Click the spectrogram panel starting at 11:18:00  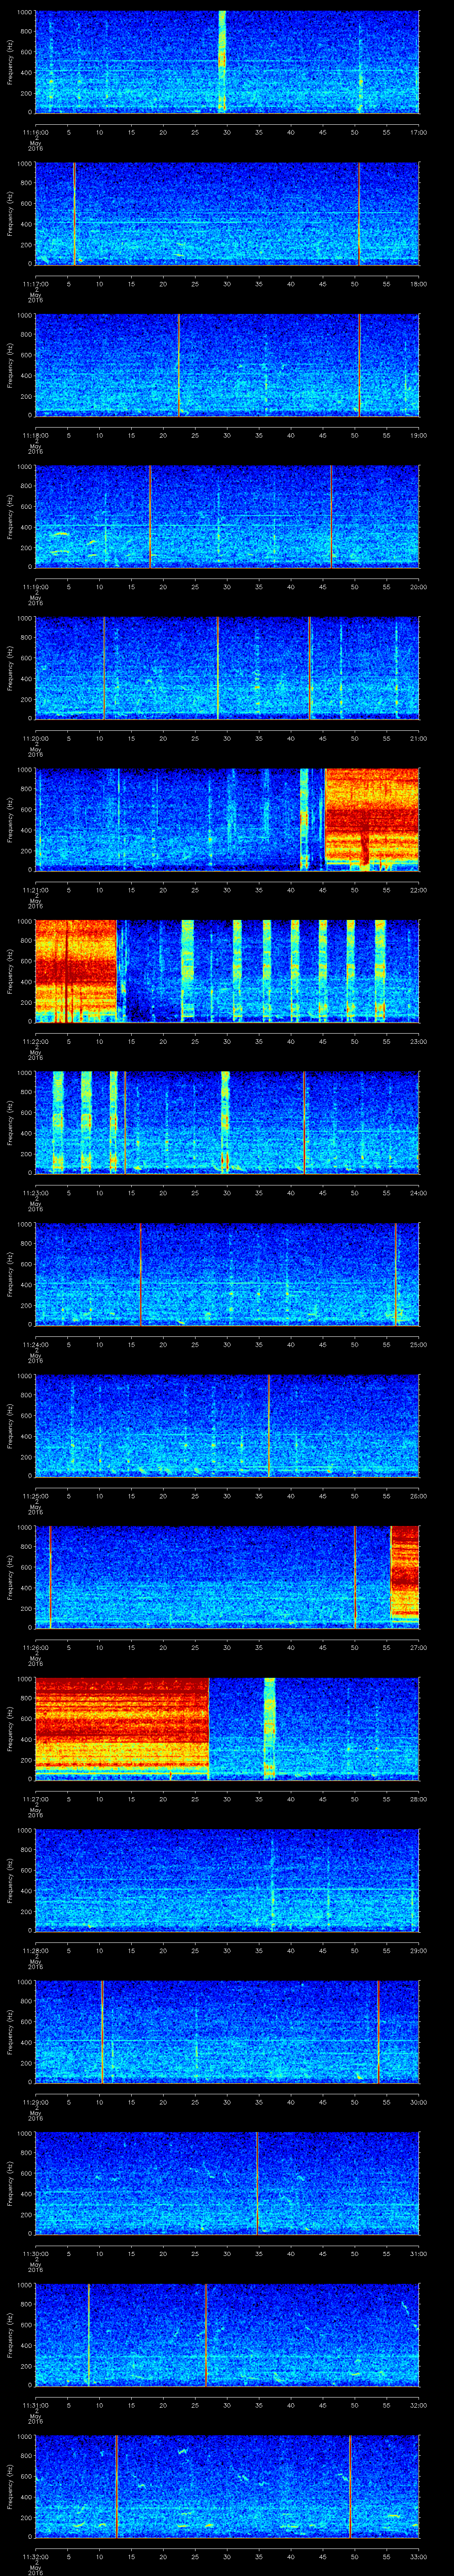[227, 365]
